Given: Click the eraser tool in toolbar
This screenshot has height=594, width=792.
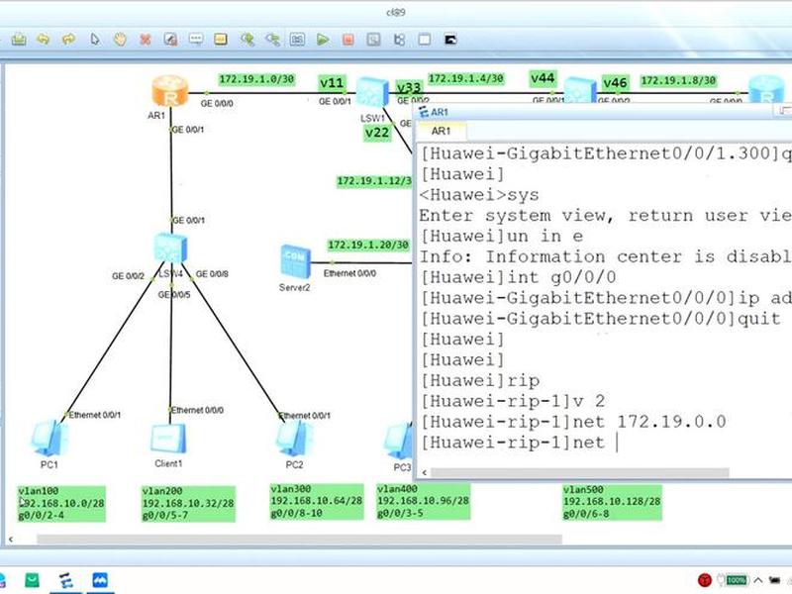Looking at the screenshot, I should point(170,39).
